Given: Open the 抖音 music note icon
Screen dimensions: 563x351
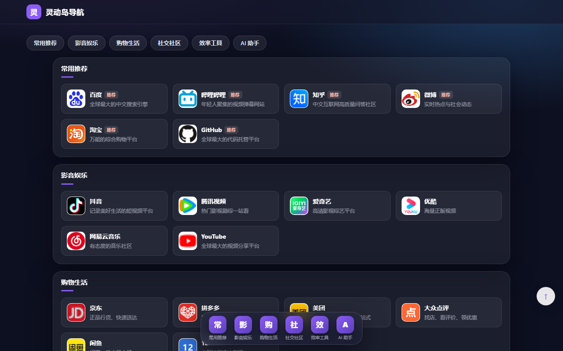Looking at the screenshot, I should pyautogui.click(x=76, y=206).
